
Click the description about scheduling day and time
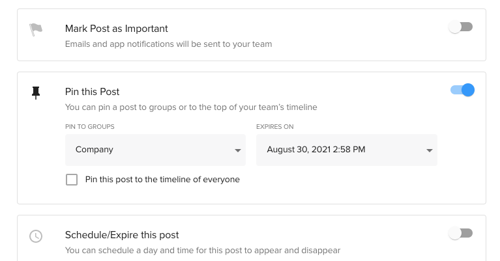click(x=202, y=251)
